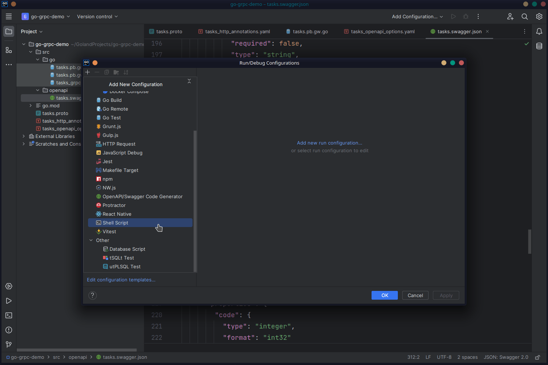Copy the selected run configuration

106,72
